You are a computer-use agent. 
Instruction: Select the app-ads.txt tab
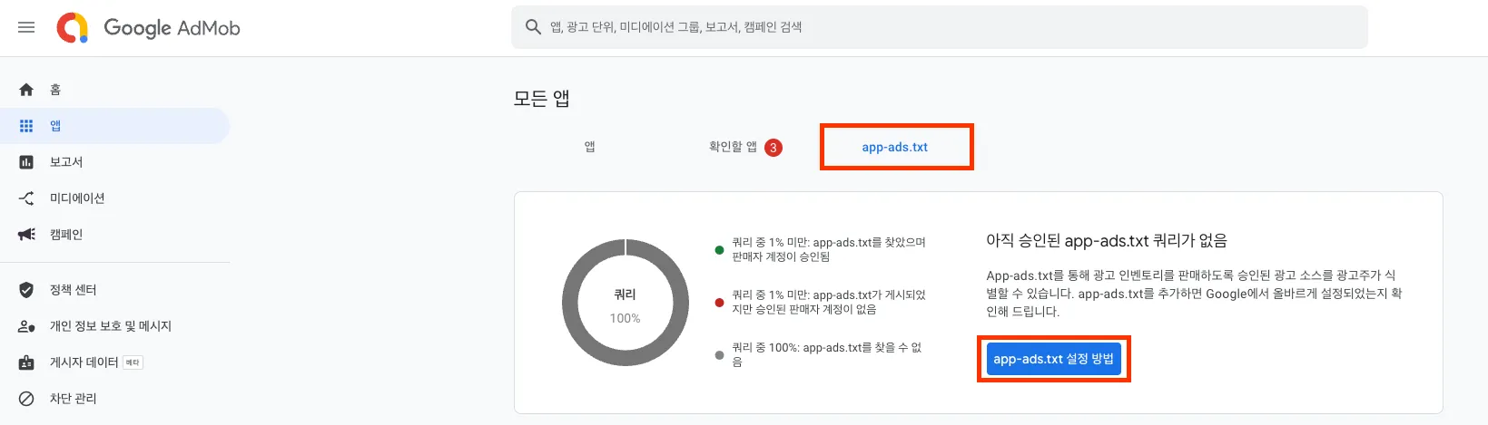point(895,147)
